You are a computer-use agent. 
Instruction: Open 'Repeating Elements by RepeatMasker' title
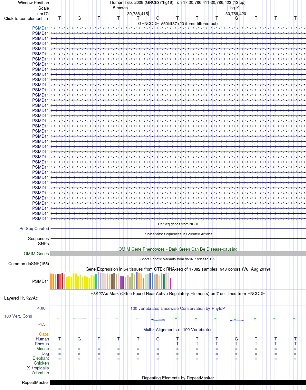pyautogui.click(x=178, y=378)
